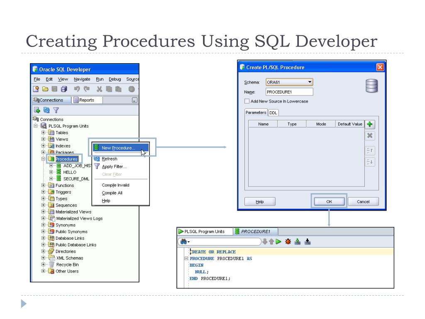The image size is (425, 319).
Task: Click the Copy toolbar icon
Action: tap(109, 89)
